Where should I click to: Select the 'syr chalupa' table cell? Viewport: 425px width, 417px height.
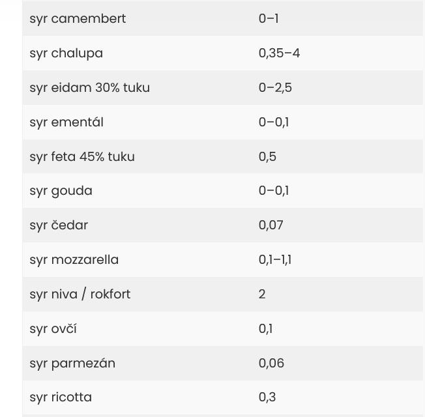point(66,53)
